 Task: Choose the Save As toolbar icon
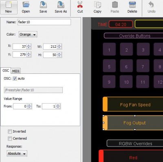(61, 7)
